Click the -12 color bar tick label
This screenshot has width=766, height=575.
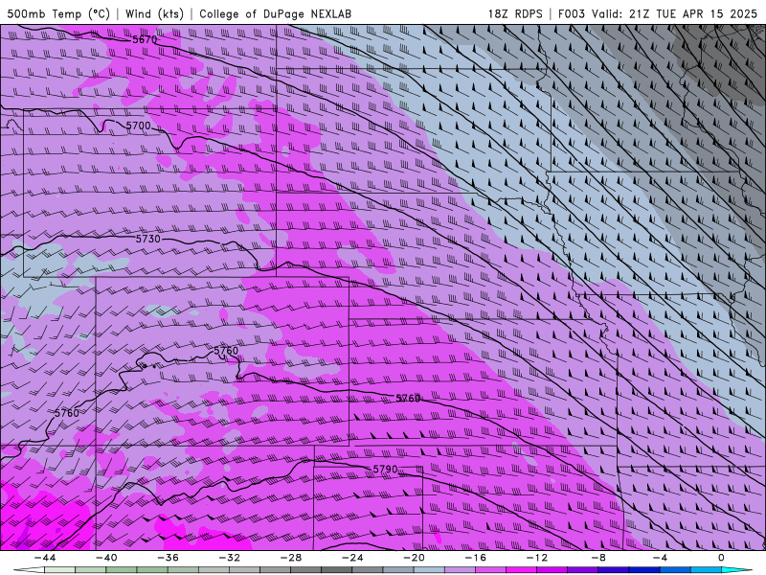click(537, 558)
